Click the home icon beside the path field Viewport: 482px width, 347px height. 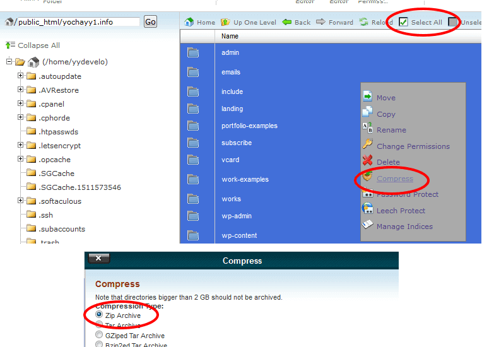(x=9, y=22)
